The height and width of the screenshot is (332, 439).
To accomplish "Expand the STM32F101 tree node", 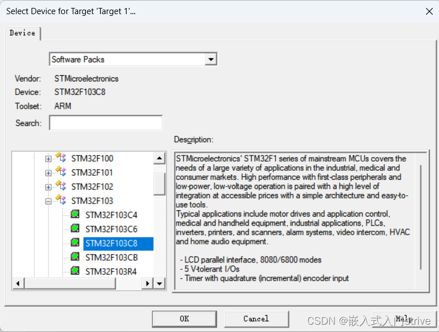I will [48, 173].
